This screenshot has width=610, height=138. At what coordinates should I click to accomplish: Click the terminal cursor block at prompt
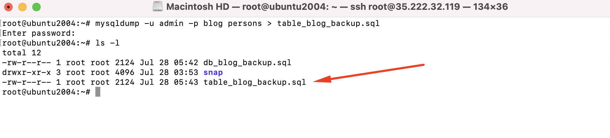point(98,92)
